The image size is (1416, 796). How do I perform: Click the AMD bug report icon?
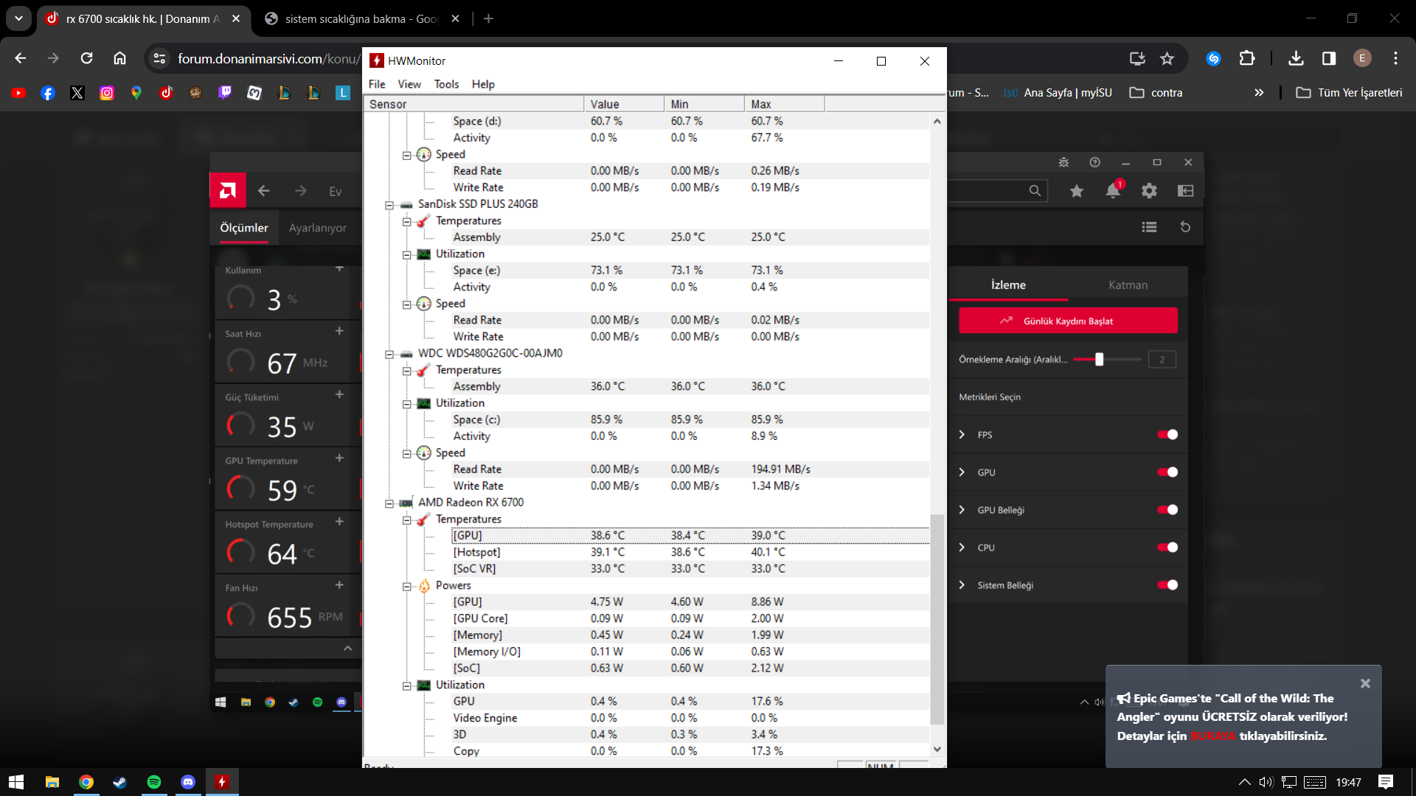pos(1063,162)
